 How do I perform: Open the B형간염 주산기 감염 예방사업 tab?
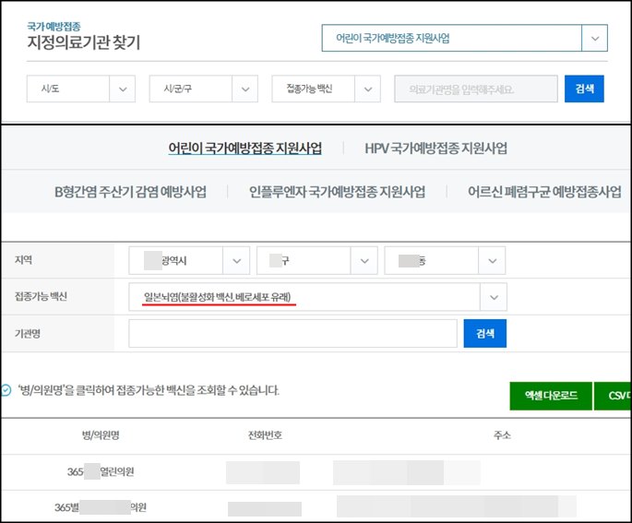[130, 191]
